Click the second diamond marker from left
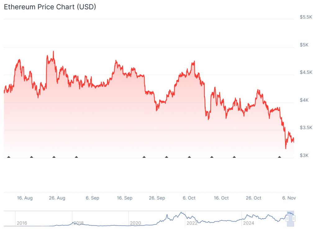 [x=31, y=157]
